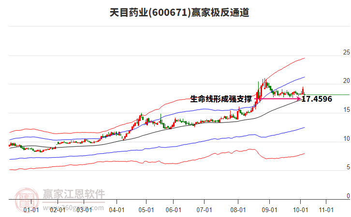Click the 02-01 date axis label

[58, 210]
